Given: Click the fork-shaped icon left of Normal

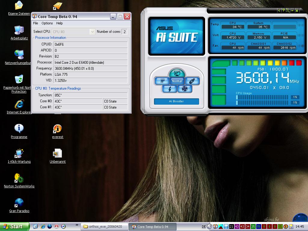Looking at the screenshot, I should tap(162, 81).
